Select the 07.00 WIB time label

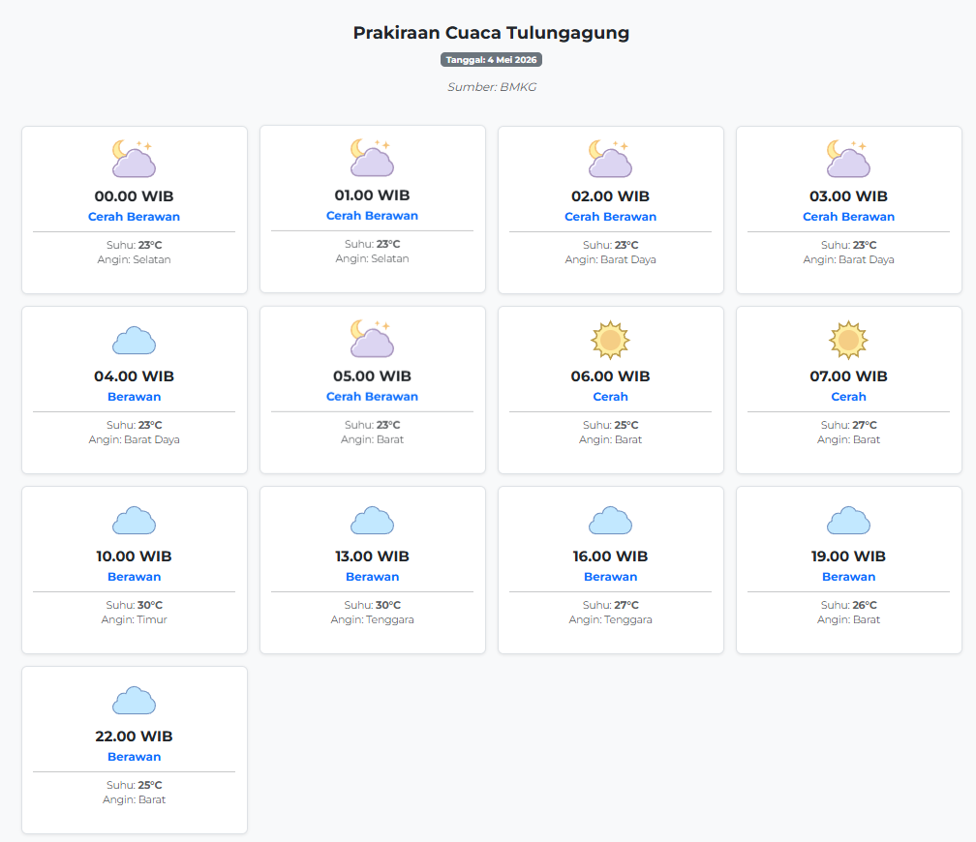pos(848,376)
